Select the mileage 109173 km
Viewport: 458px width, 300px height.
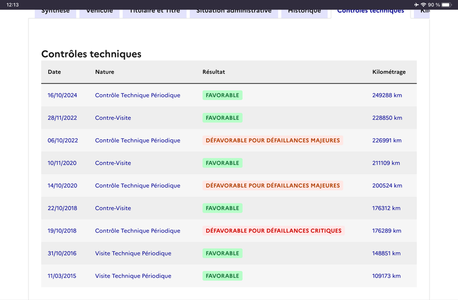[386, 276]
